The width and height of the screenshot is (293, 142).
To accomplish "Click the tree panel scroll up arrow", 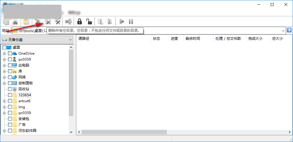I will click(x=71, y=47).
